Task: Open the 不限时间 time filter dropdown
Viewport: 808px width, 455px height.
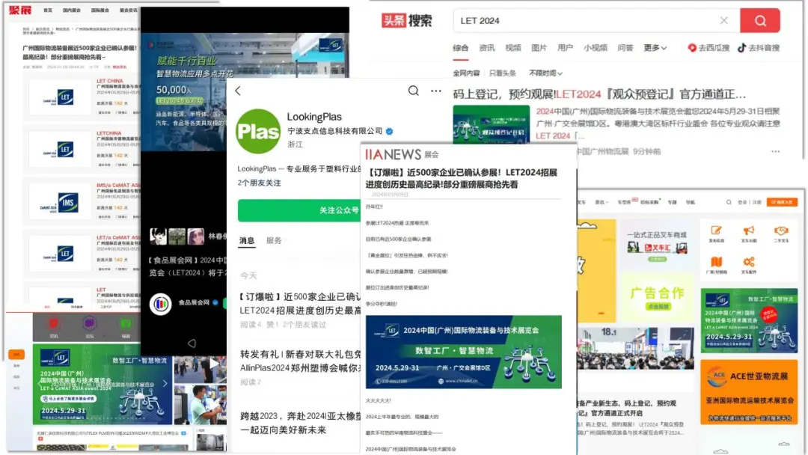Action: 545,73
